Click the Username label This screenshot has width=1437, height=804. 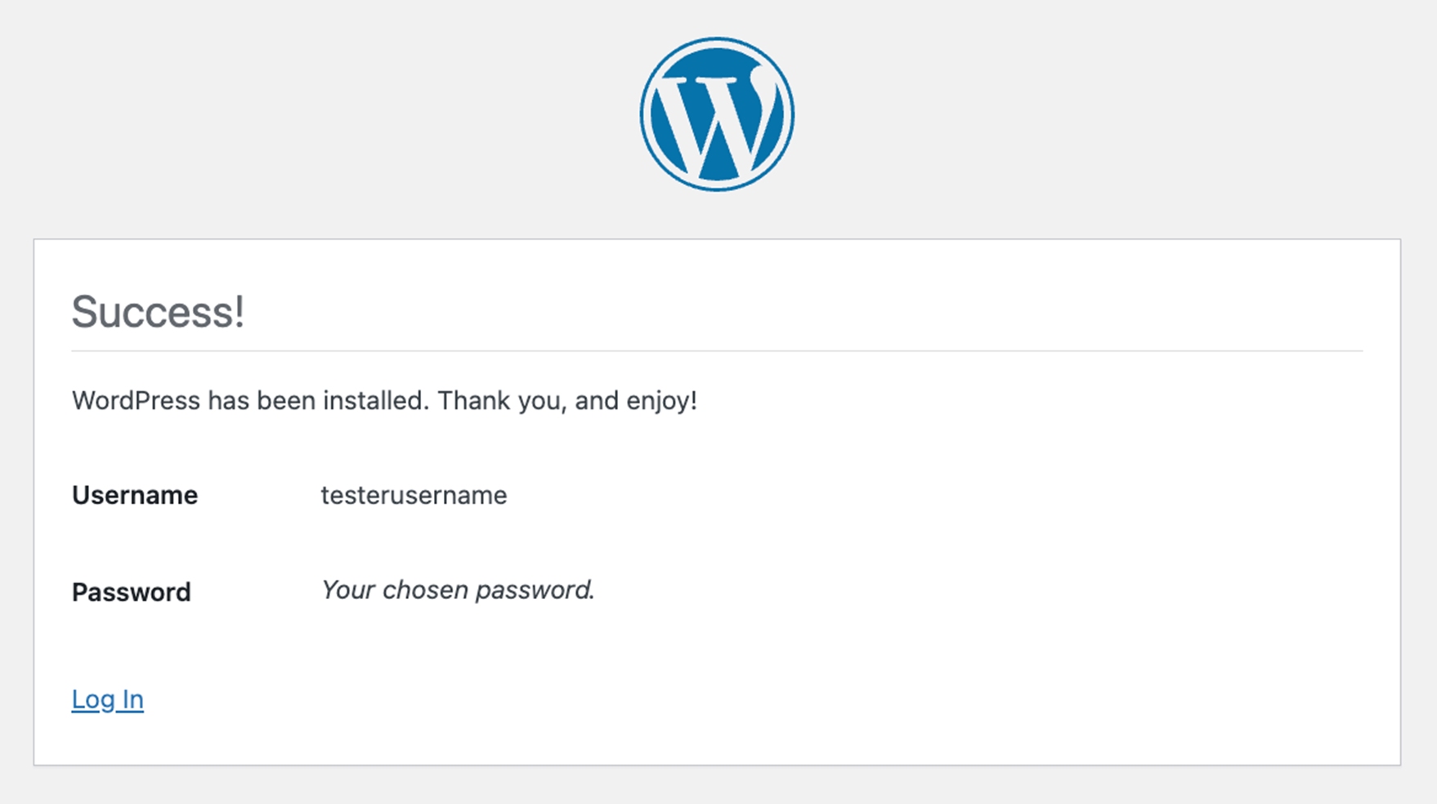[x=135, y=495]
